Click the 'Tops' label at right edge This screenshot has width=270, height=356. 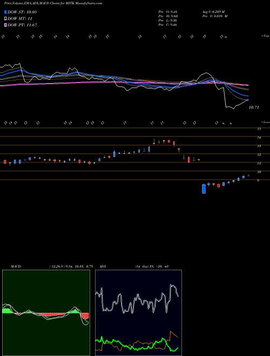[x=265, y=36]
